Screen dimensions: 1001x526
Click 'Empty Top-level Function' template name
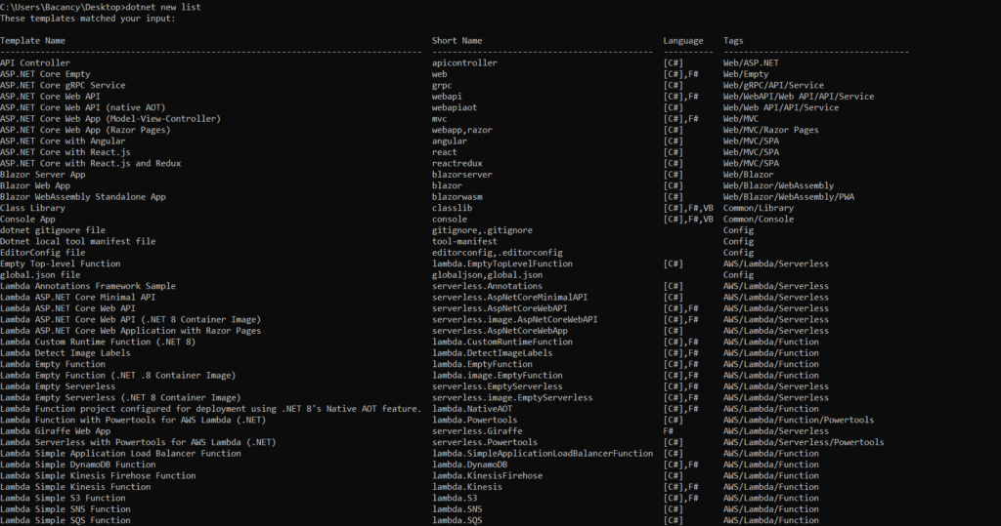click(x=60, y=263)
